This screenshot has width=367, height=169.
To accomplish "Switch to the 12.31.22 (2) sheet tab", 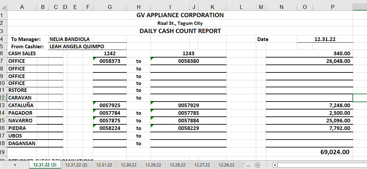I will coord(76,165).
